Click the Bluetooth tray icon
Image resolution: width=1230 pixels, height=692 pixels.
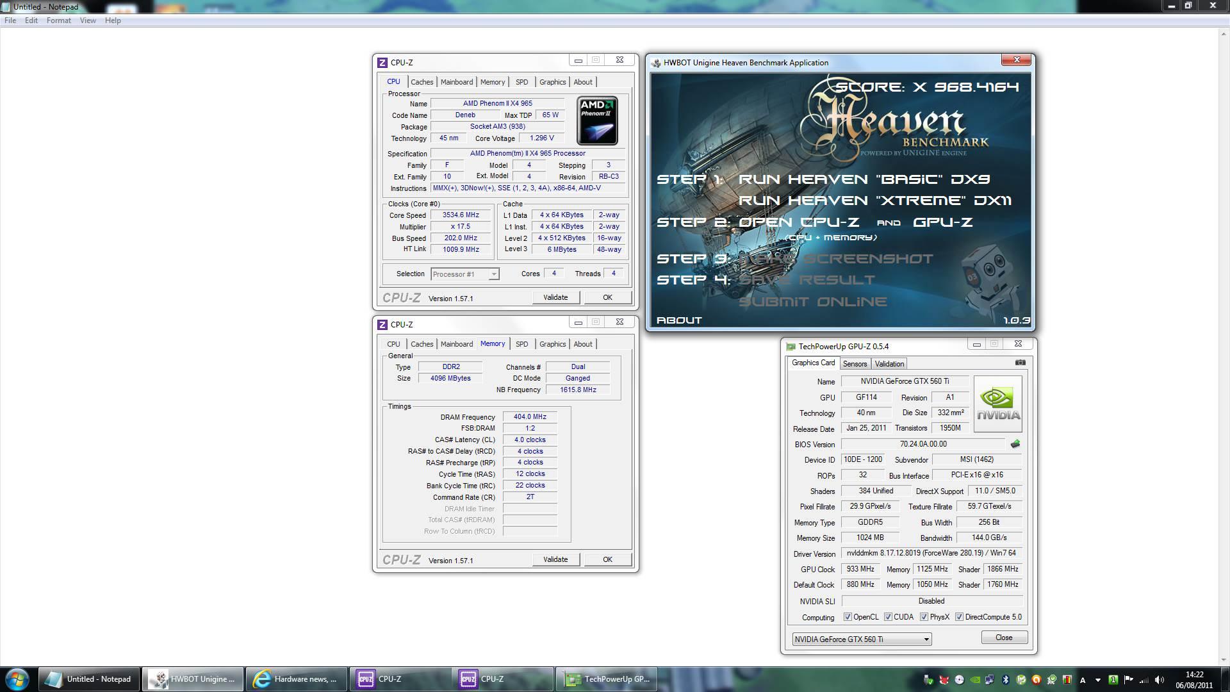1006,680
